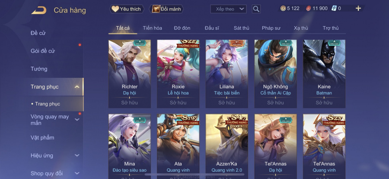Tap the gold coin balance icon
This screenshot has height=179, width=389.
pyautogui.click(x=283, y=9)
